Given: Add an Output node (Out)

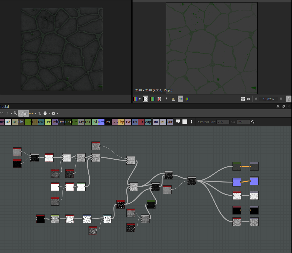Looking at the screenshot, I should 170,122.
